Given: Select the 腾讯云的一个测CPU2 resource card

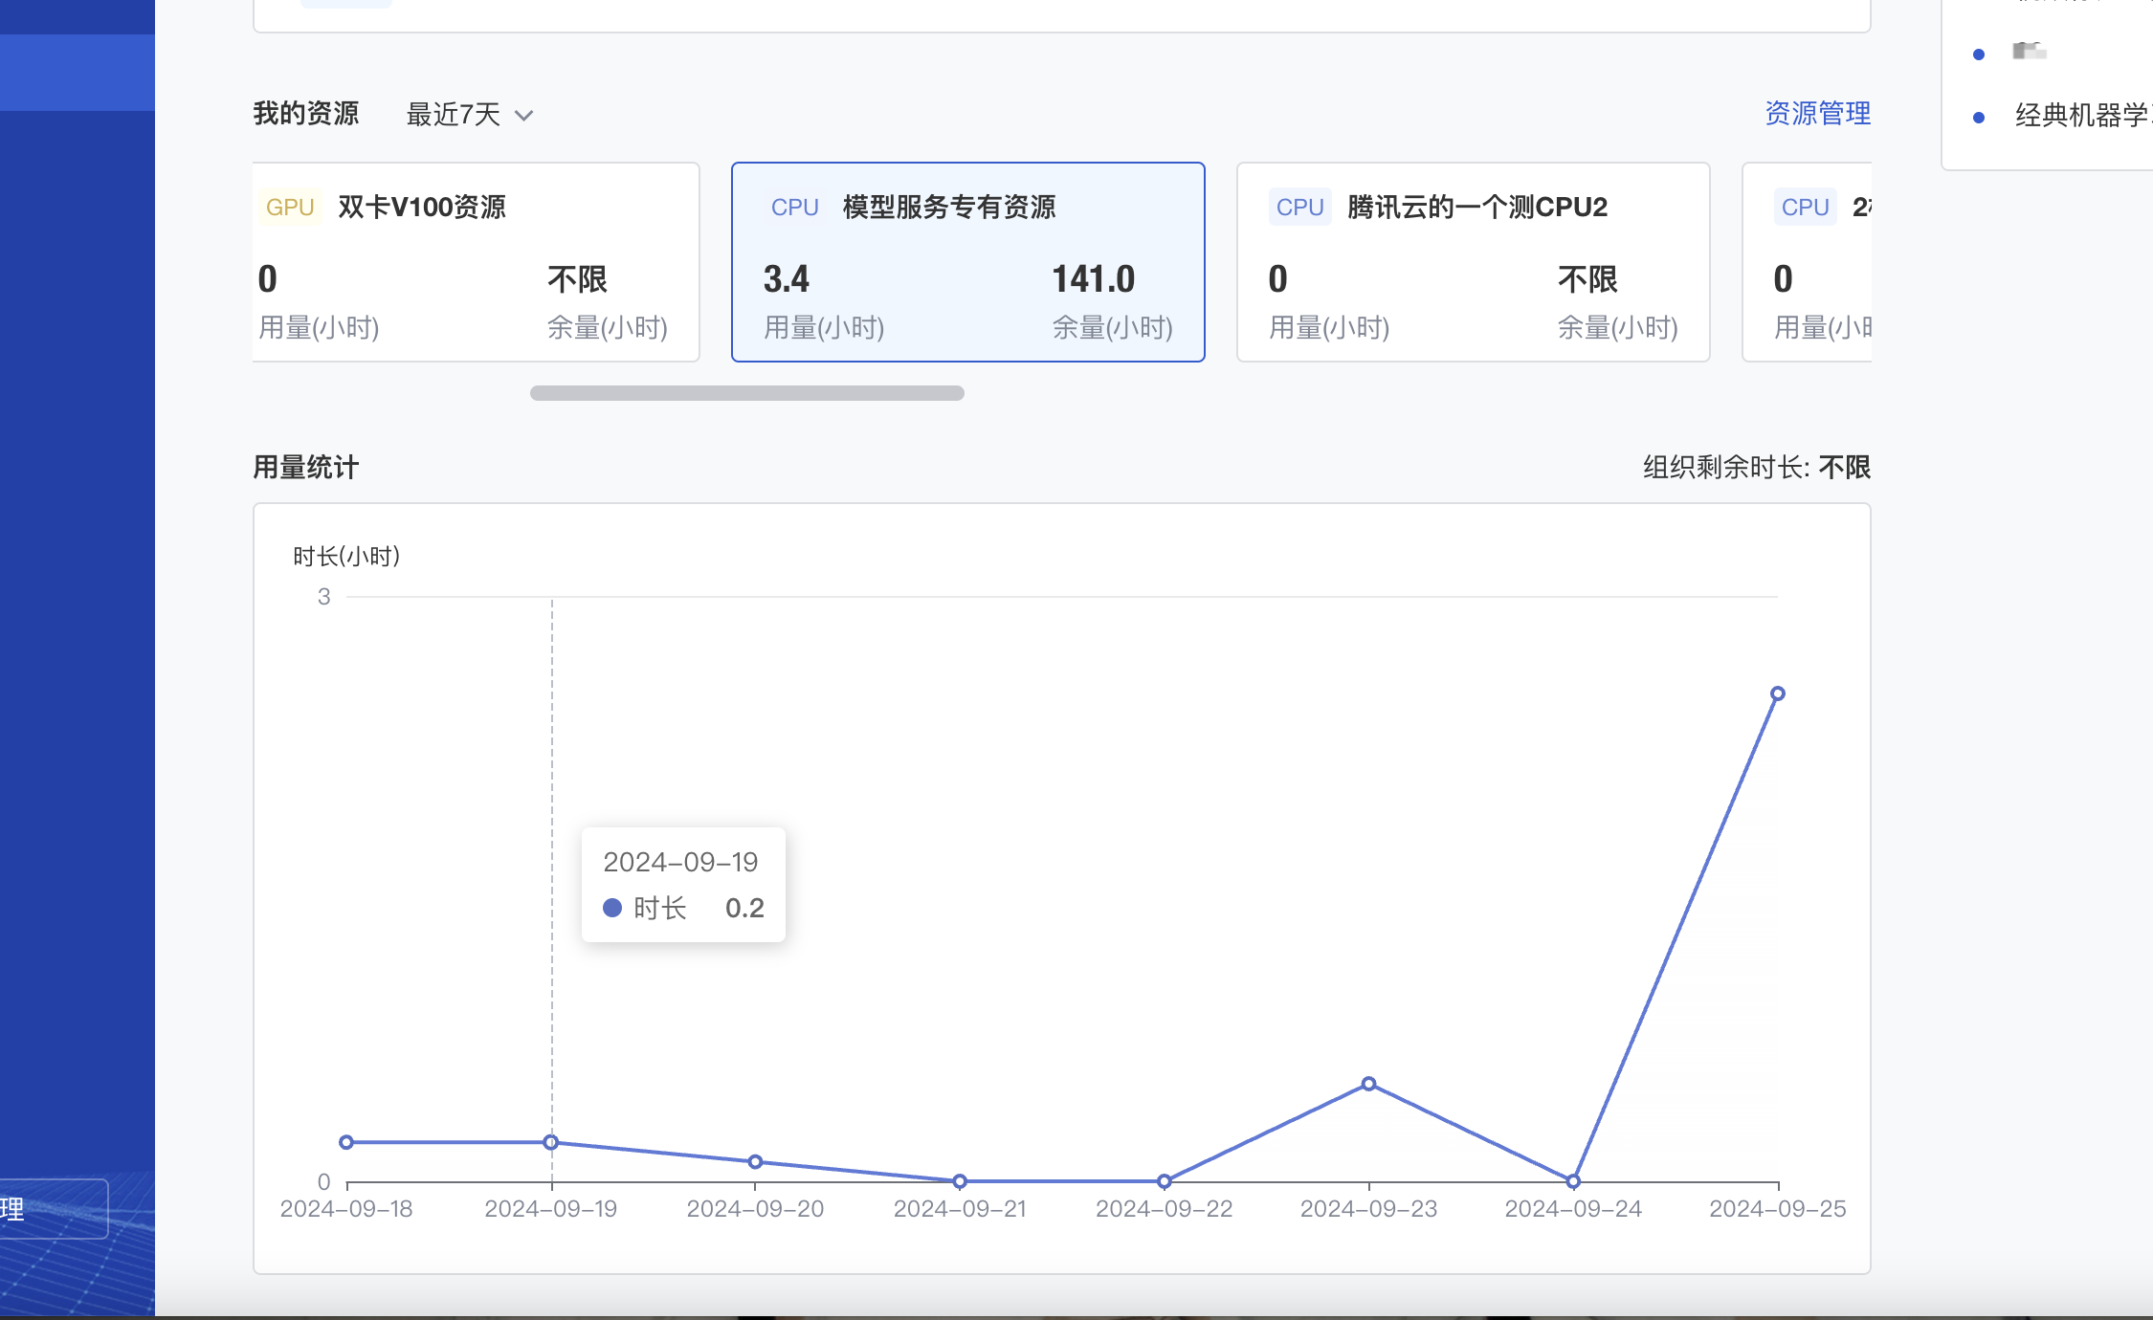Looking at the screenshot, I should tap(1473, 262).
